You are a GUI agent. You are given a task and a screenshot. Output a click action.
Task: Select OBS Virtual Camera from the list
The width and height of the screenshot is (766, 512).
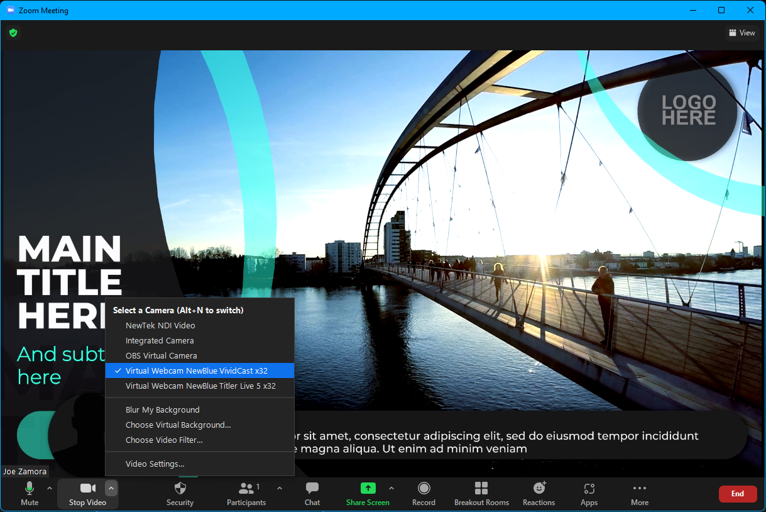(x=161, y=356)
